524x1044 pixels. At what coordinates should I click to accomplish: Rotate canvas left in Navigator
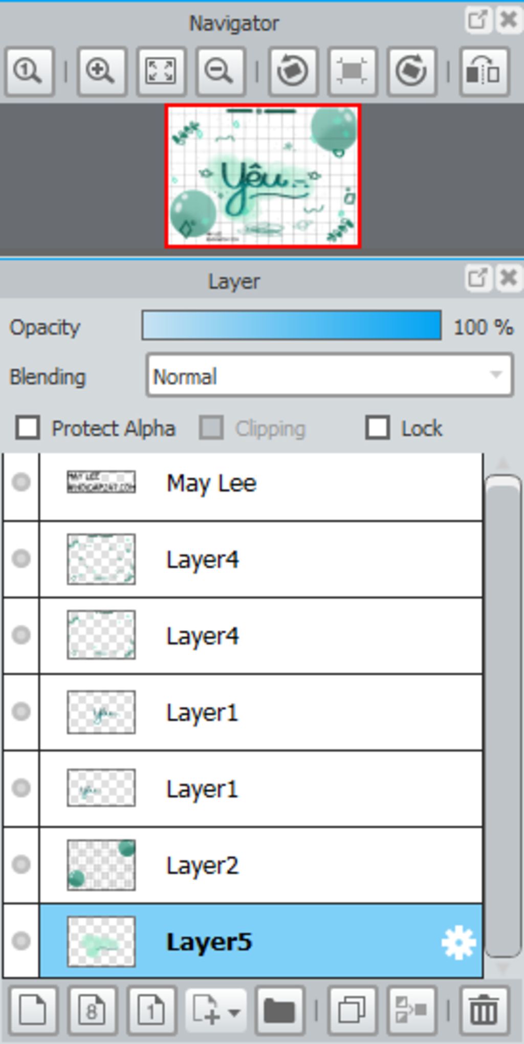pos(293,71)
